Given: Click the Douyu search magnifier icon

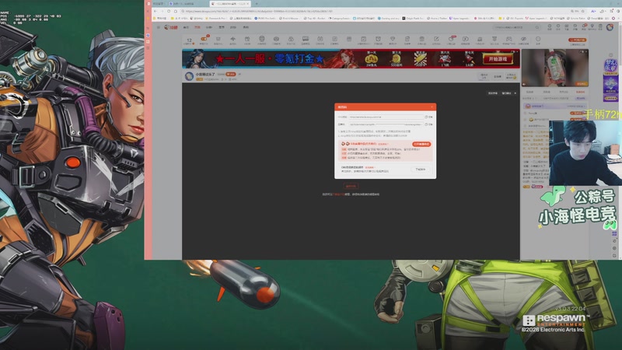Looking at the screenshot, I should [x=537, y=27].
